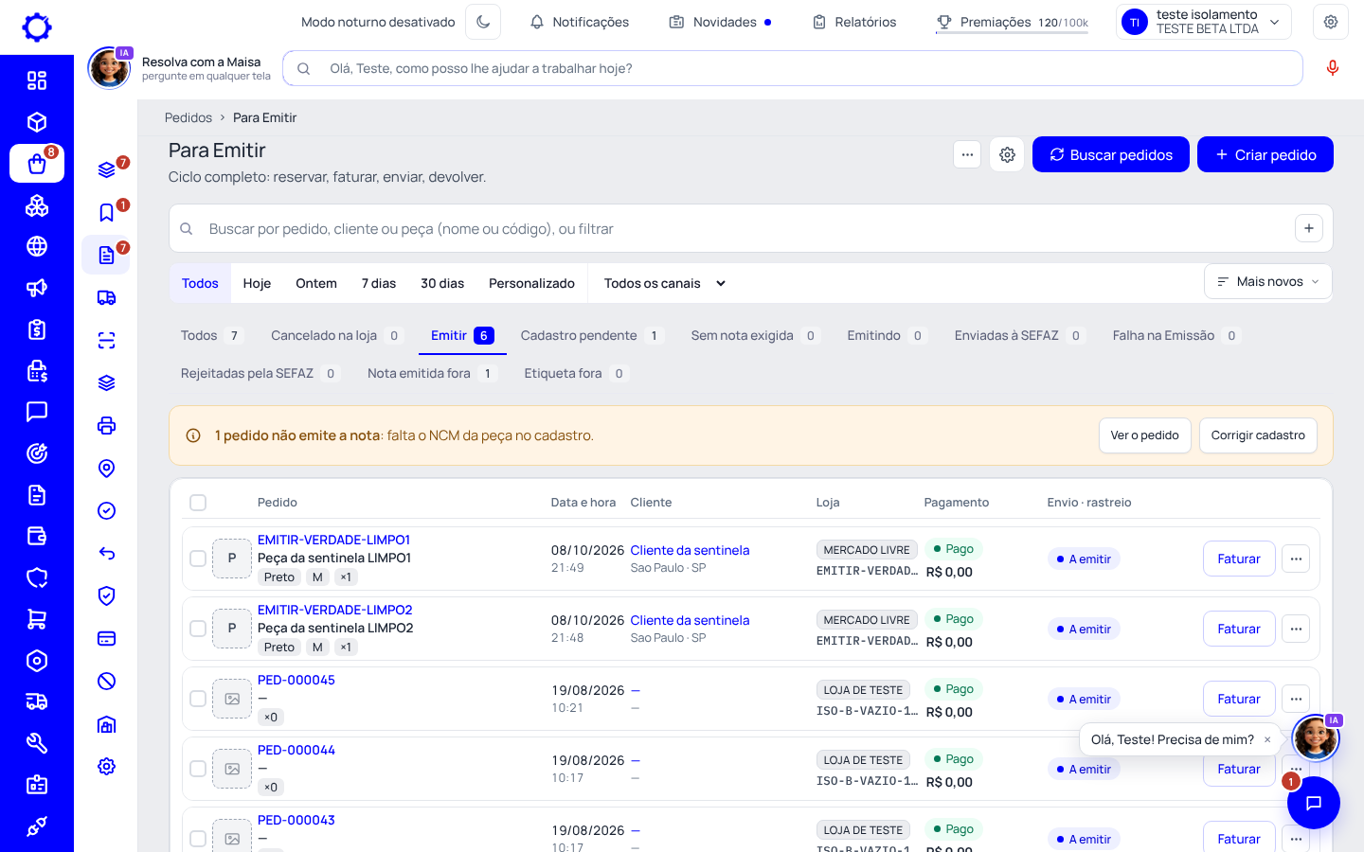Check the PED-000045 order checkbox
Screen dimensions: 1364x852
198,699
